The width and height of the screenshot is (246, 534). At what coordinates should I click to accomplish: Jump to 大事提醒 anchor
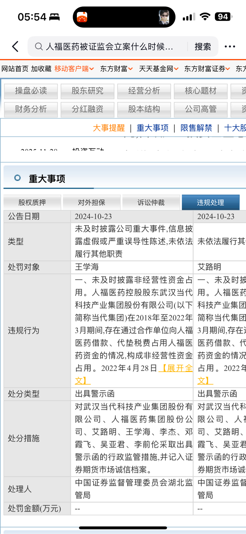tap(109, 128)
